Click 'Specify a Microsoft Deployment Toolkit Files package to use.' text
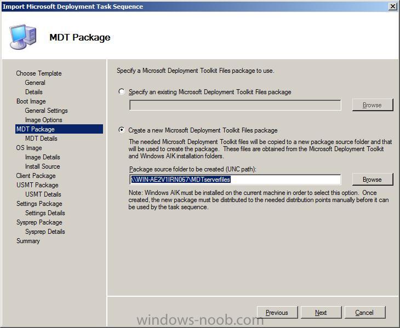 click(x=196, y=71)
